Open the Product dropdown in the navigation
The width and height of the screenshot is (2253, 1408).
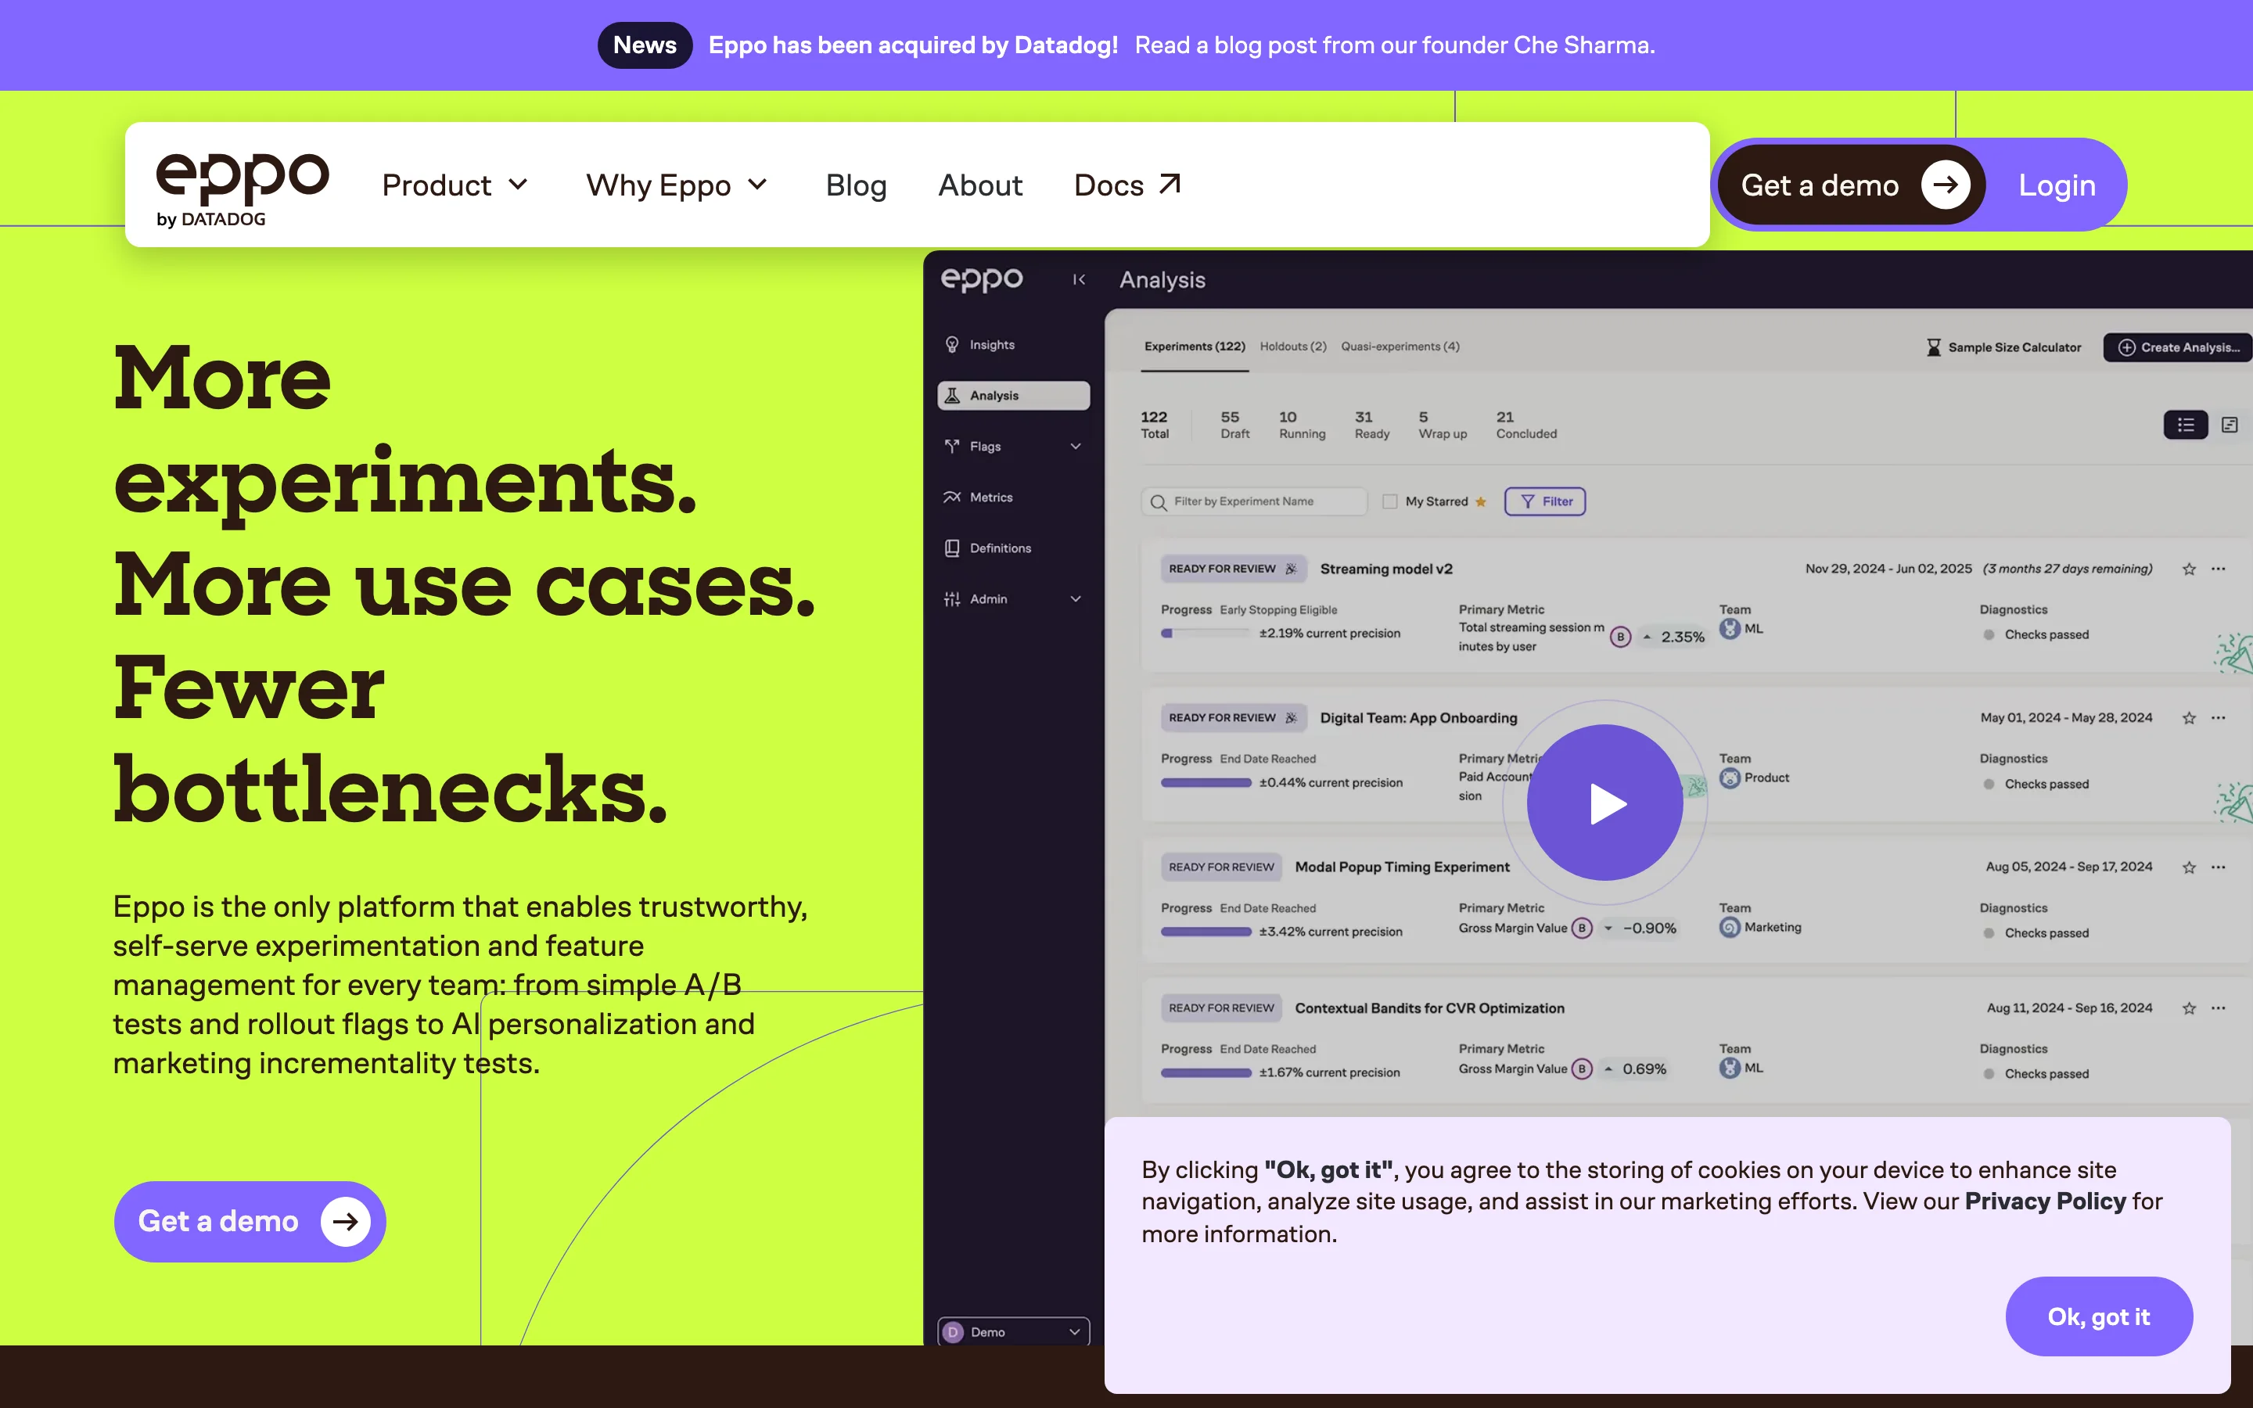pyautogui.click(x=455, y=185)
